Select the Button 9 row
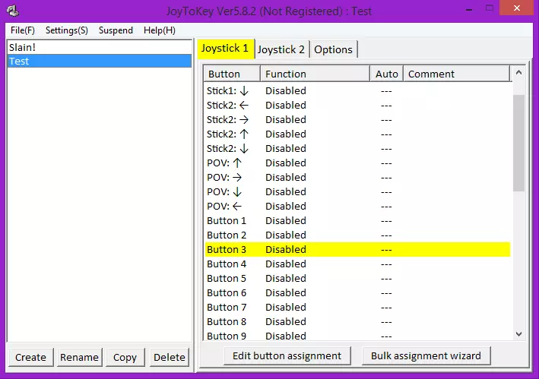 (357, 335)
